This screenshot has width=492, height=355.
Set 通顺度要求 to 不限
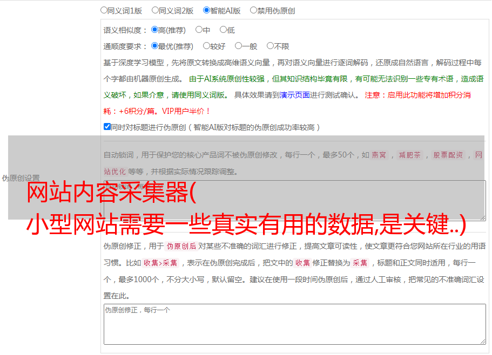(x=270, y=46)
